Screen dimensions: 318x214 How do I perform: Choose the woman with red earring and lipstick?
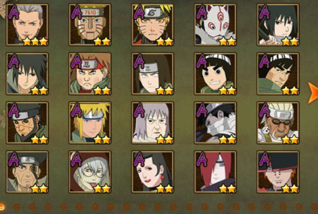coord(153,172)
